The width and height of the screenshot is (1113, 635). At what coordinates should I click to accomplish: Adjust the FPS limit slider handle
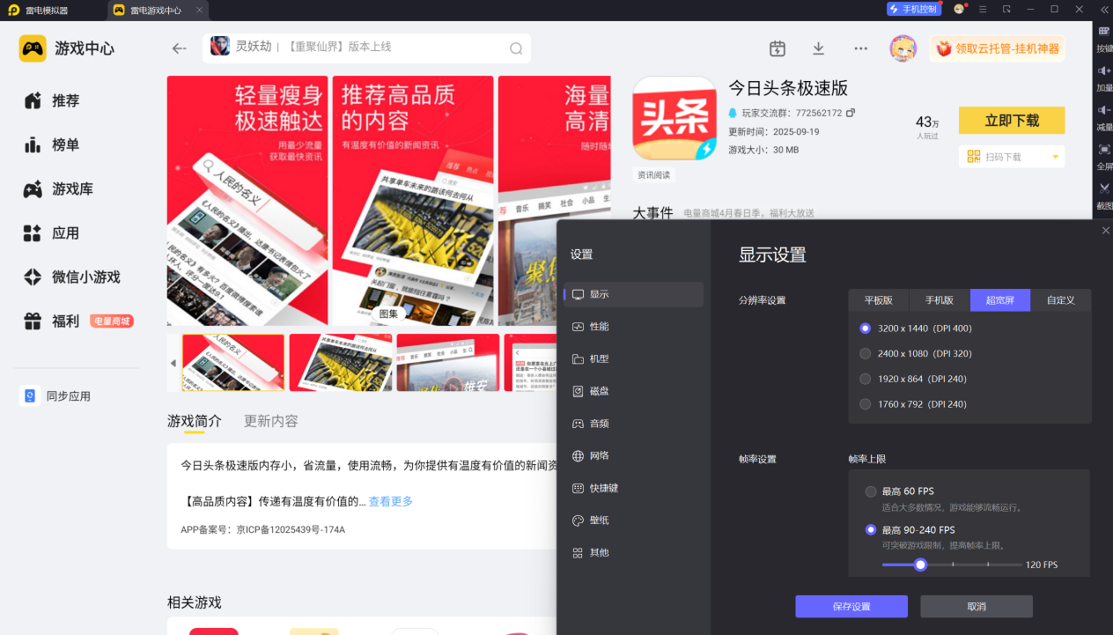920,565
